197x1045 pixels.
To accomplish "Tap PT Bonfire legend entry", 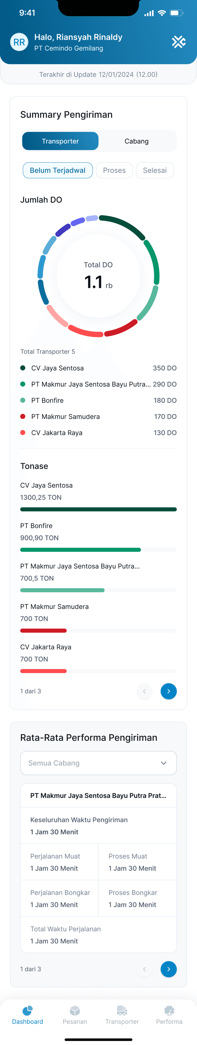I will point(98,400).
